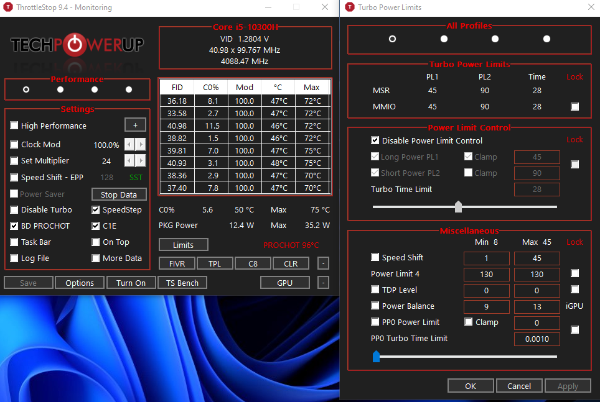Click Cancel in Turbo Power Limits
600x402 pixels.
(x=519, y=386)
